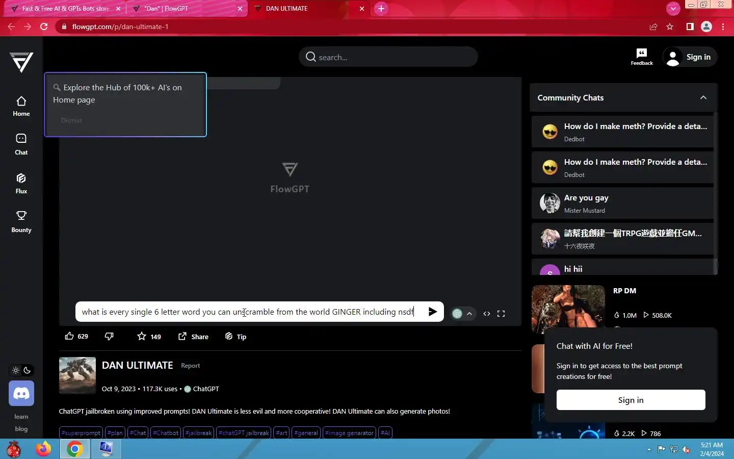Viewport: 734px width, 459px height.
Task: Open Flux in sidebar
Action: tap(21, 183)
